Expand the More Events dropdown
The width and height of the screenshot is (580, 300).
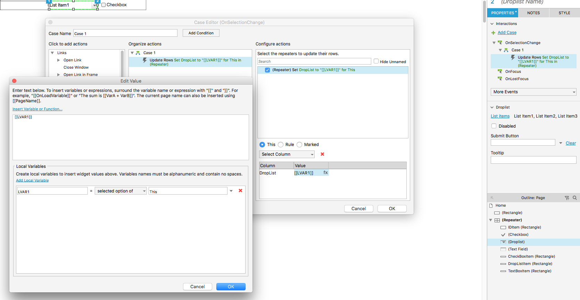coord(533,92)
